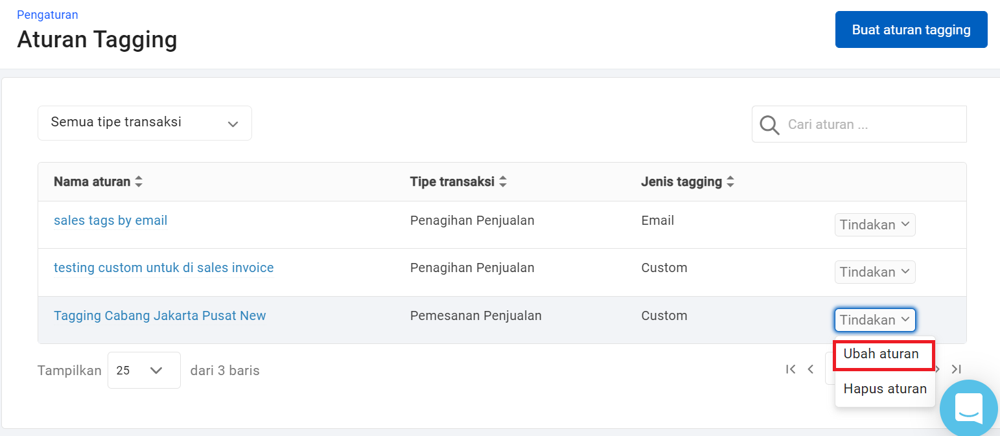1000x436 pixels.
Task: Sort by Jenis tagging arrows
Action: (x=730, y=182)
